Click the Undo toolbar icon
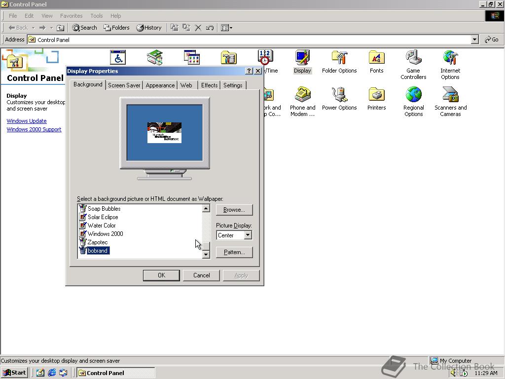Viewport: 505px width, 379px height. click(x=210, y=28)
